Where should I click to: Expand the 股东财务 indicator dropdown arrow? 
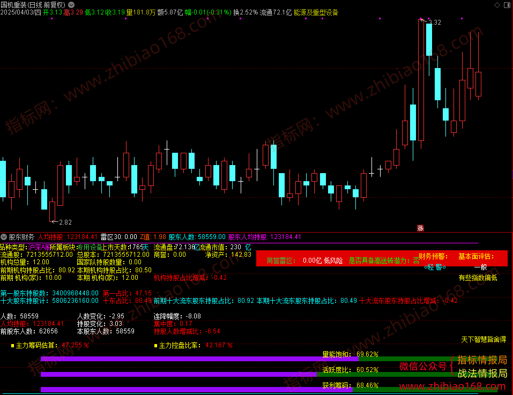click(x=4, y=237)
